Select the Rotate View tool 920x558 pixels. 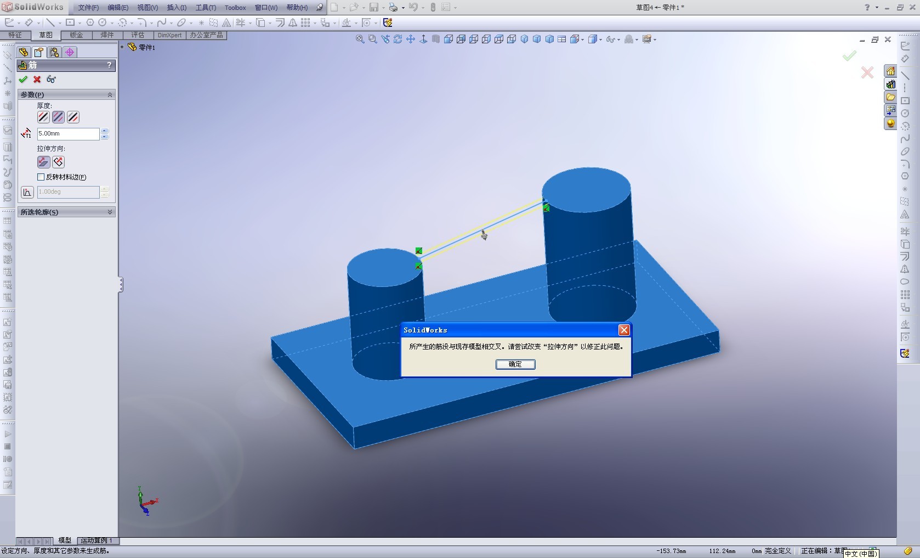pyautogui.click(x=398, y=39)
